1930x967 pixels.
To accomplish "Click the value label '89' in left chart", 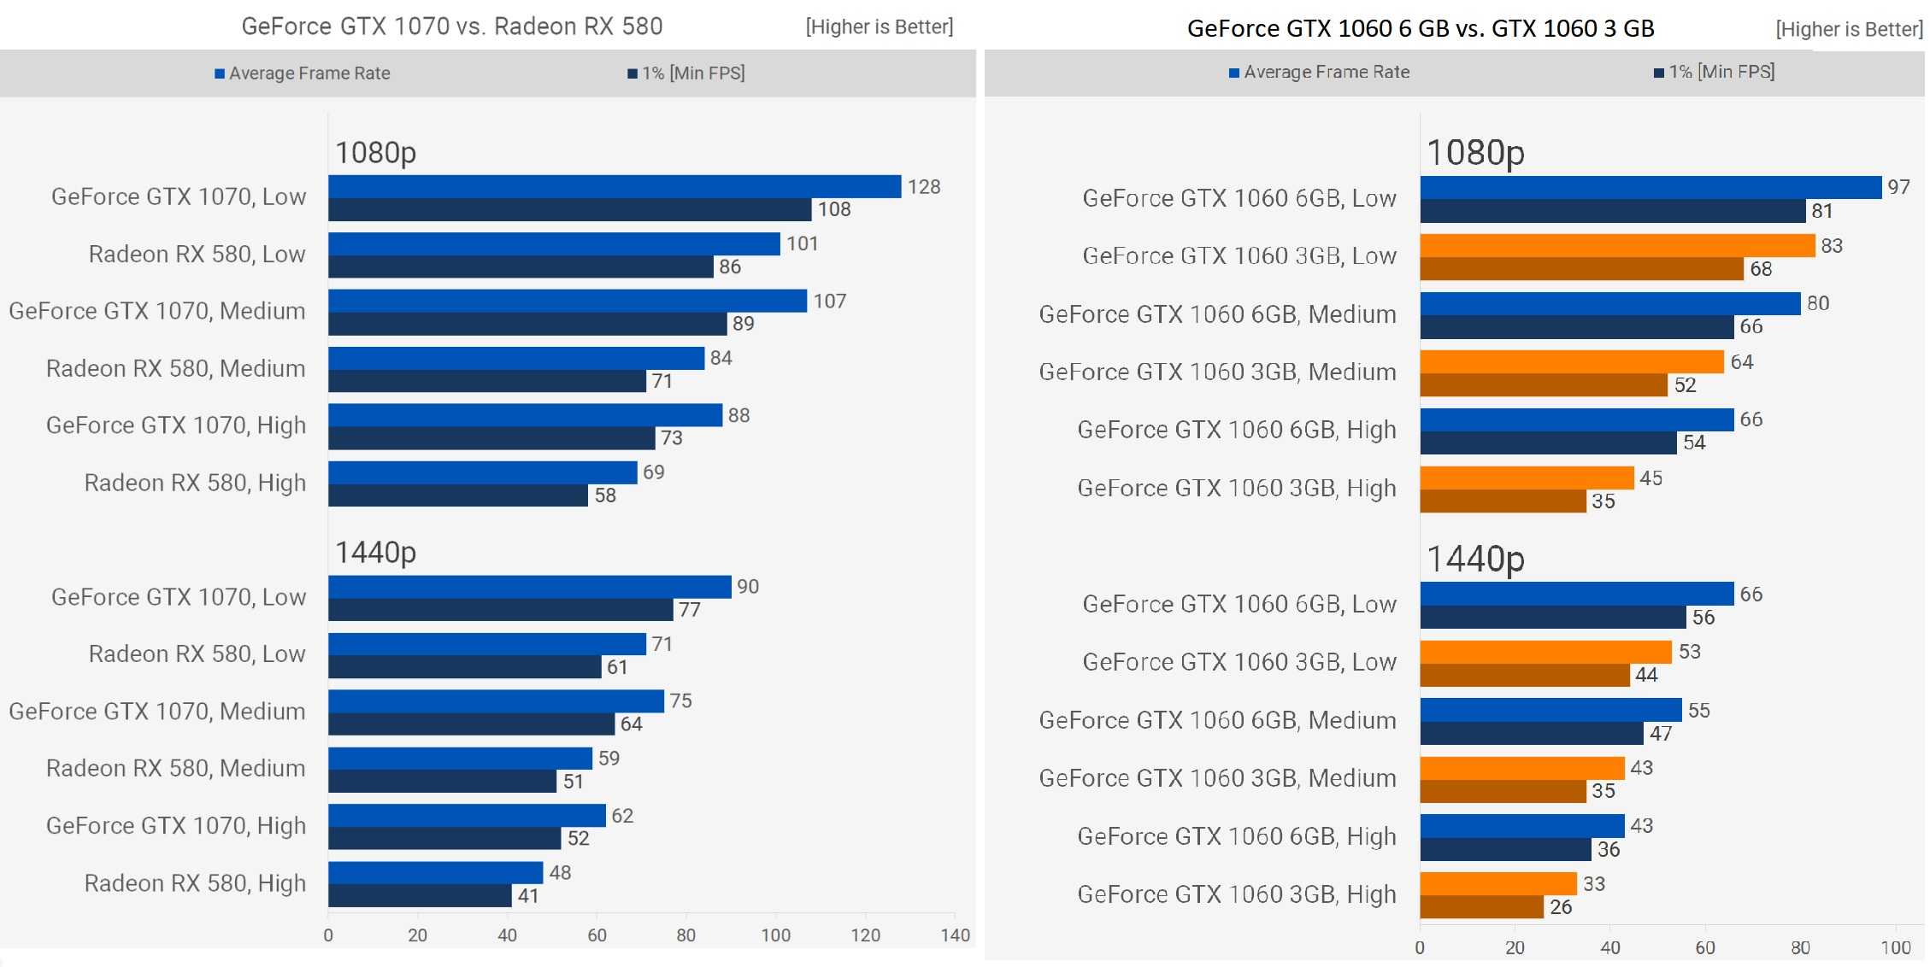I will pos(744,324).
